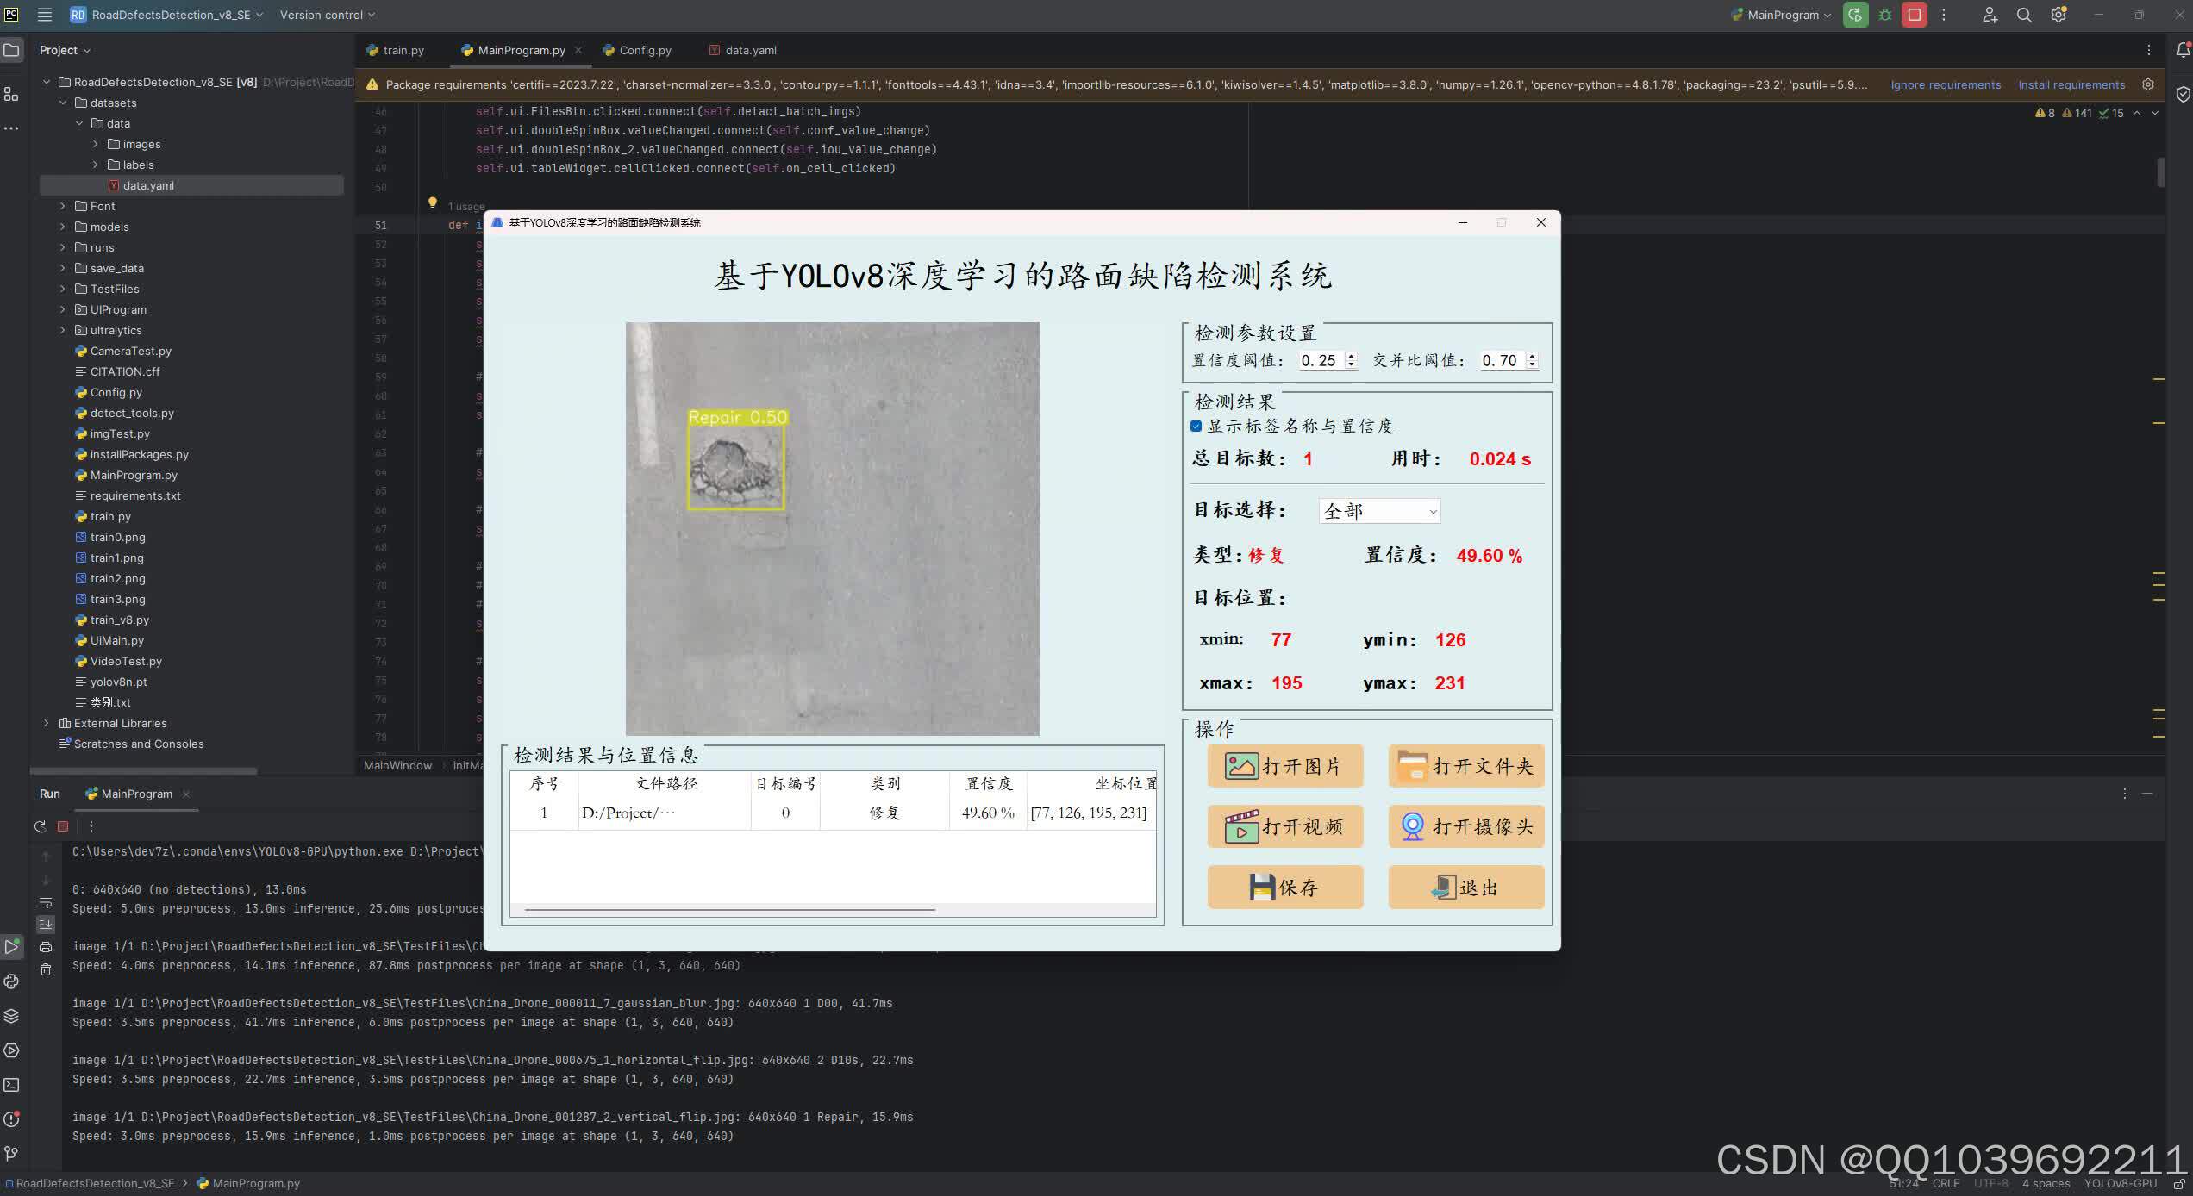Click the coordinates cell [77, 126, 195, 231]

click(1089, 813)
